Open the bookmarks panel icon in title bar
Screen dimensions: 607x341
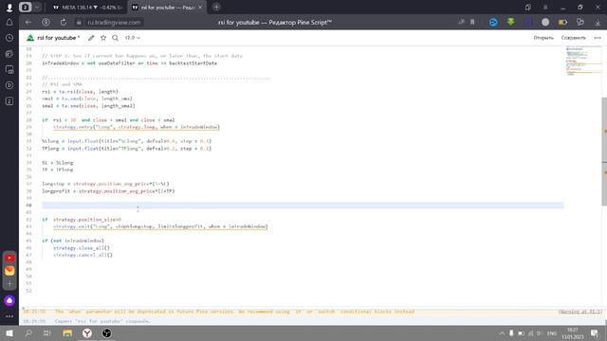click(x=528, y=8)
